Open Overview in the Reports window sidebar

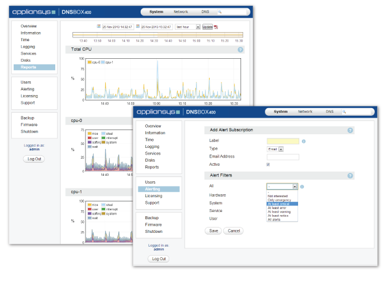coord(29,26)
